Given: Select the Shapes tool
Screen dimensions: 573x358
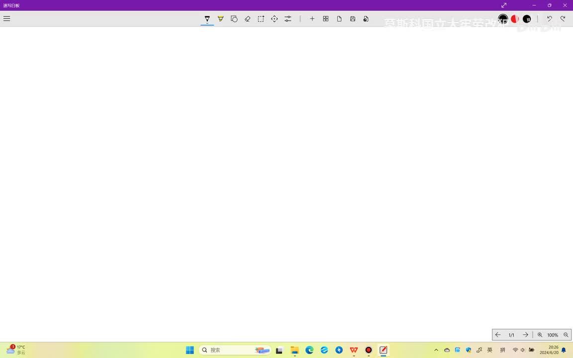Looking at the screenshot, I should tap(234, 18).
